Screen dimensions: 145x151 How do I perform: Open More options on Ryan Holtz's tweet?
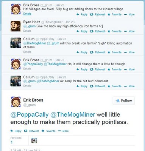129,31
